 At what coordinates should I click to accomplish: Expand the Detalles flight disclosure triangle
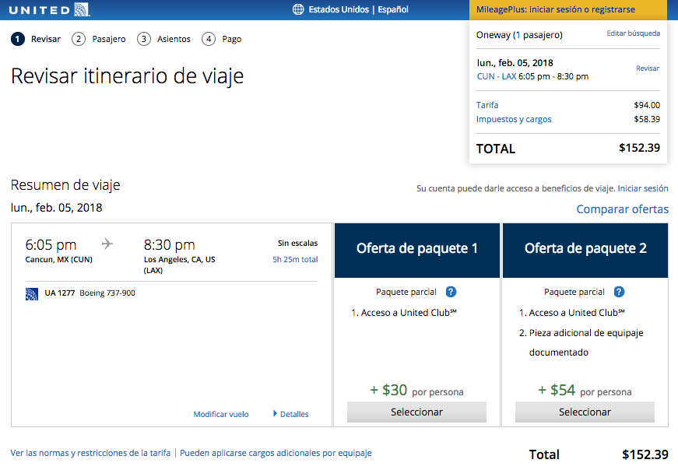(x=275, y=414)
